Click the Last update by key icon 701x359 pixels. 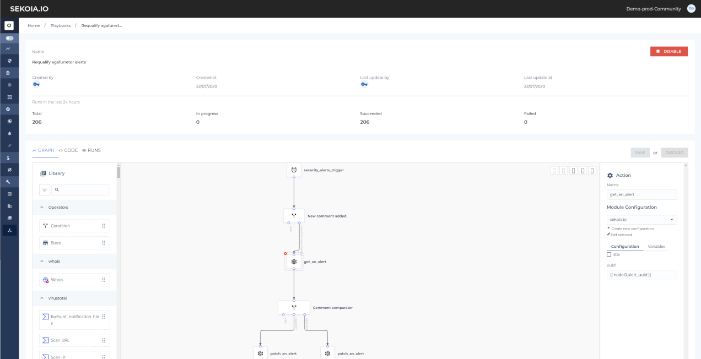tap(364, 85)
